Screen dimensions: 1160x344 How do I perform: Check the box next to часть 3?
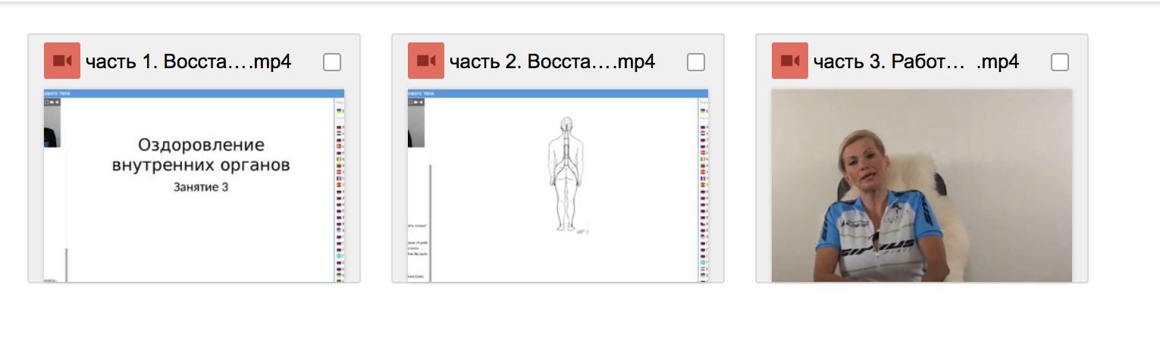click(1060, 62)
